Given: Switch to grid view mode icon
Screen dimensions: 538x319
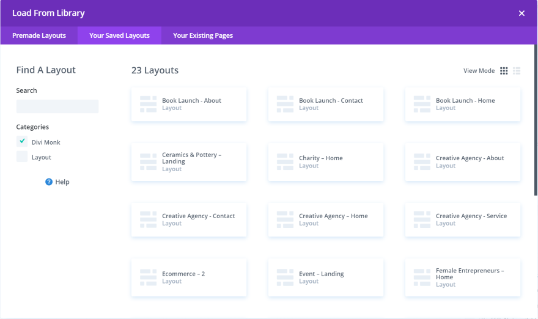Looking at the screenshot, I should click(x=504, y=71).
